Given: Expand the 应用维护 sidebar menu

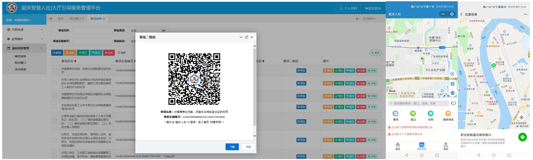Looking at the screenshot, I should [x=25, y=39].
